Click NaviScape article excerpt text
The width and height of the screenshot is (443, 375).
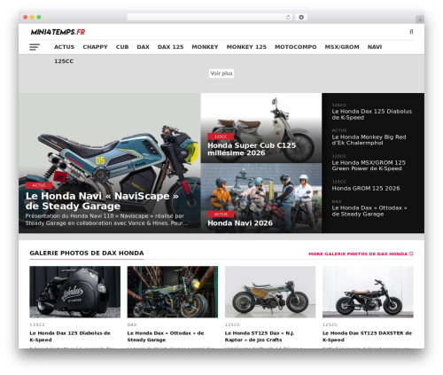point(106,220)
